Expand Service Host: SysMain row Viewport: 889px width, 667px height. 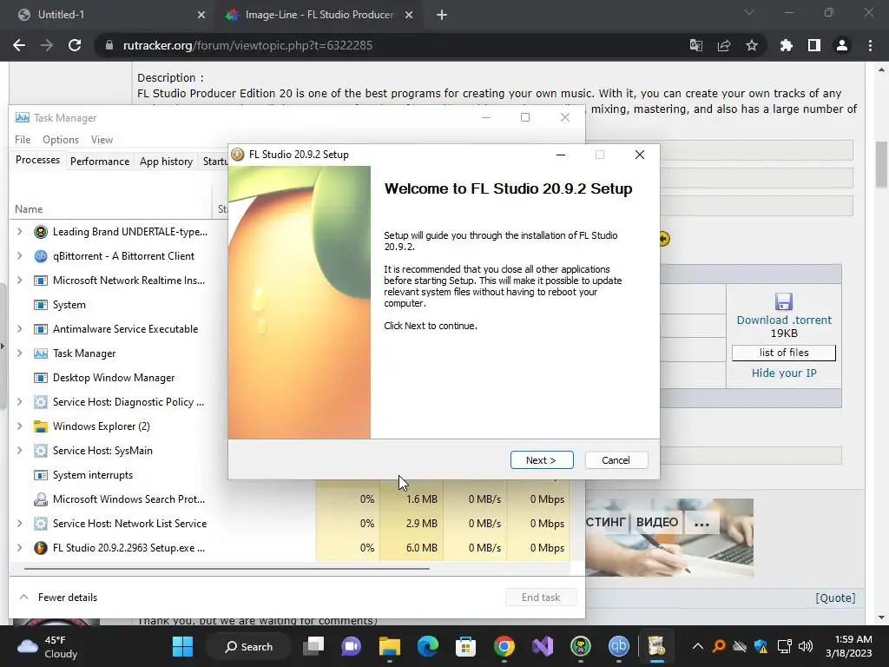tap(20, 451)
